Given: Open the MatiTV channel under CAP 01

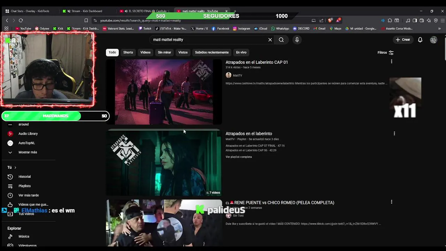Looking at the screenshot, I should tap(238, 75).
